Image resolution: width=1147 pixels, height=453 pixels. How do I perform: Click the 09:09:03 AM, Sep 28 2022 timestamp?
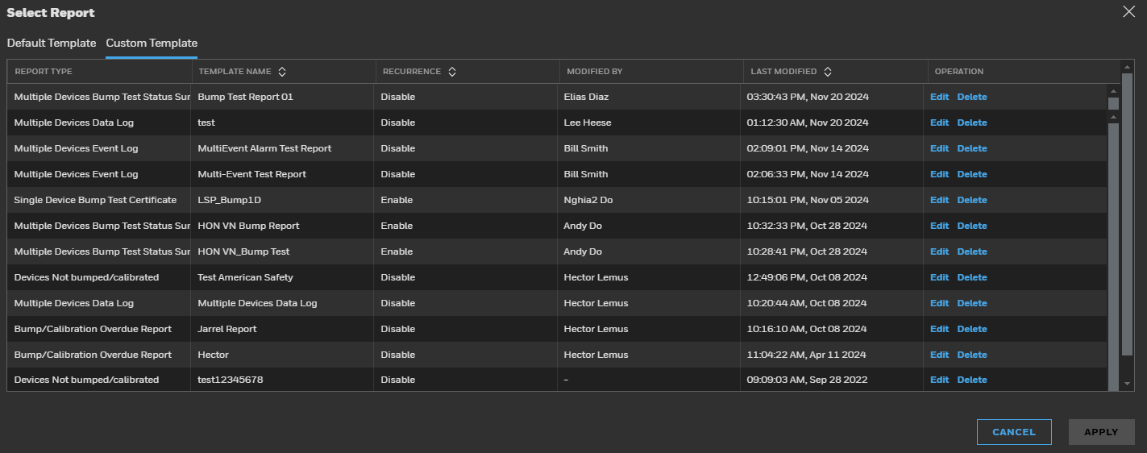point(807,380)
